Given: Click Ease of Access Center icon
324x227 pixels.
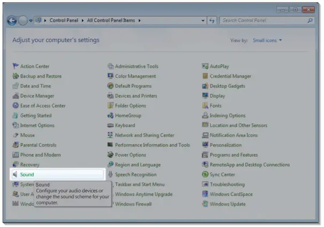Looking at the screenshot, I should coord(16,106).
